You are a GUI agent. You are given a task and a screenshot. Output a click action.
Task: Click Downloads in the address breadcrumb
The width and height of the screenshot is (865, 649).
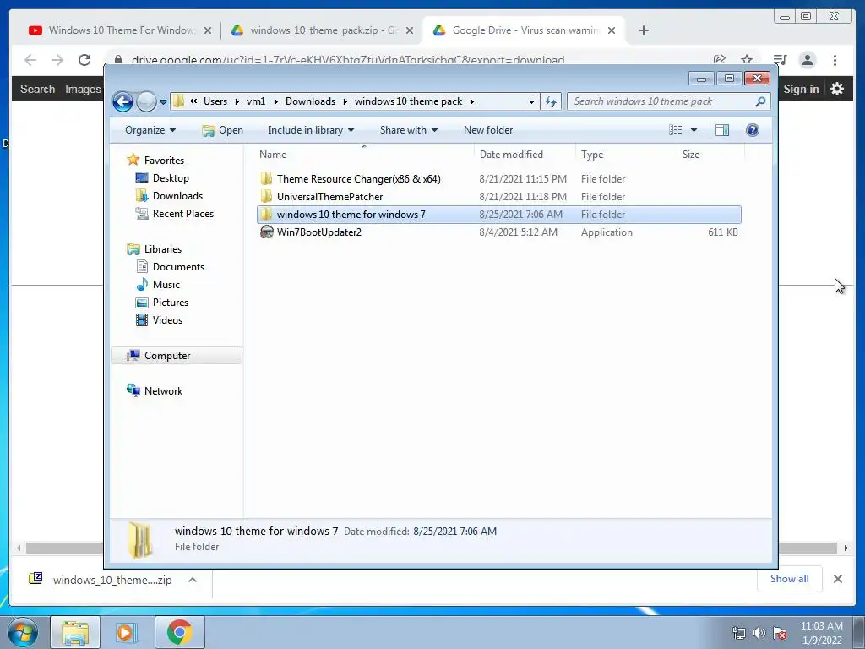tap(310, 101)
